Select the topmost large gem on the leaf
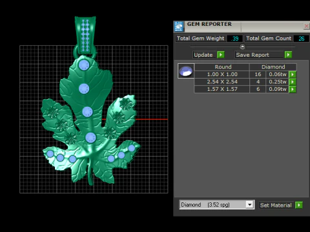 [x=84, y=64]
